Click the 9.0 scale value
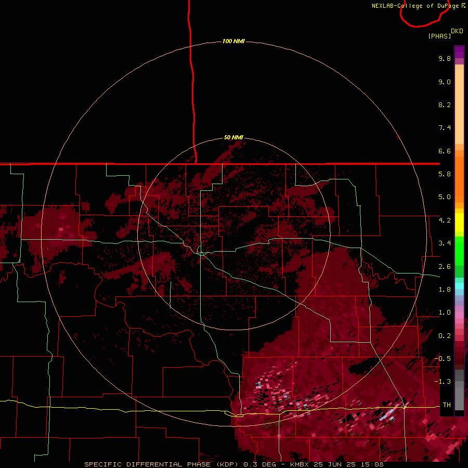468x468 pixels. point(445,82)
